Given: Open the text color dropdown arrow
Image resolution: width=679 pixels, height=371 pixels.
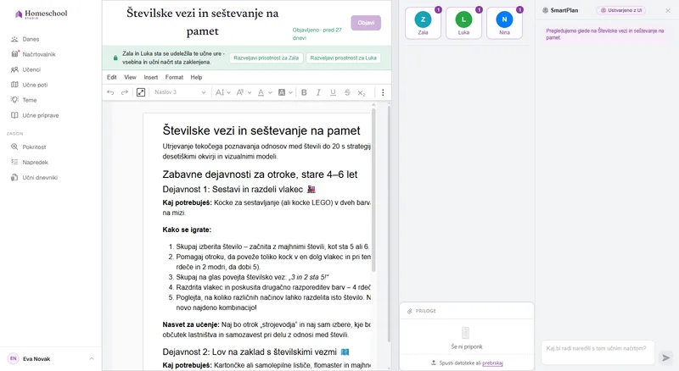Looking at the screenshot, I should [270, 92].
